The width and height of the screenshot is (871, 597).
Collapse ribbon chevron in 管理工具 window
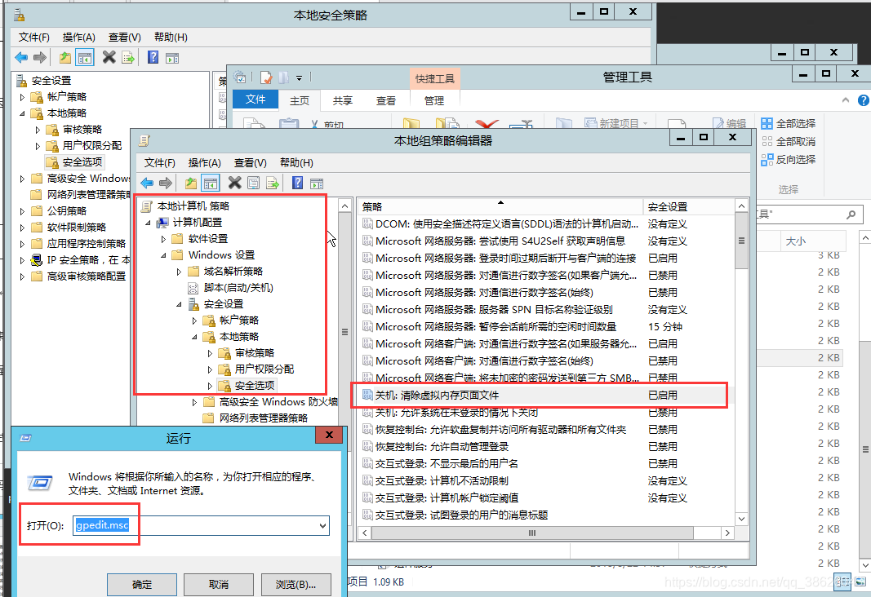(x=846, y=99)
